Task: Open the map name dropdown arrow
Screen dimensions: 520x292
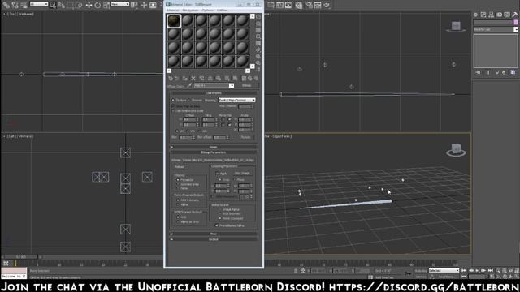Action: tap(232, 85)
